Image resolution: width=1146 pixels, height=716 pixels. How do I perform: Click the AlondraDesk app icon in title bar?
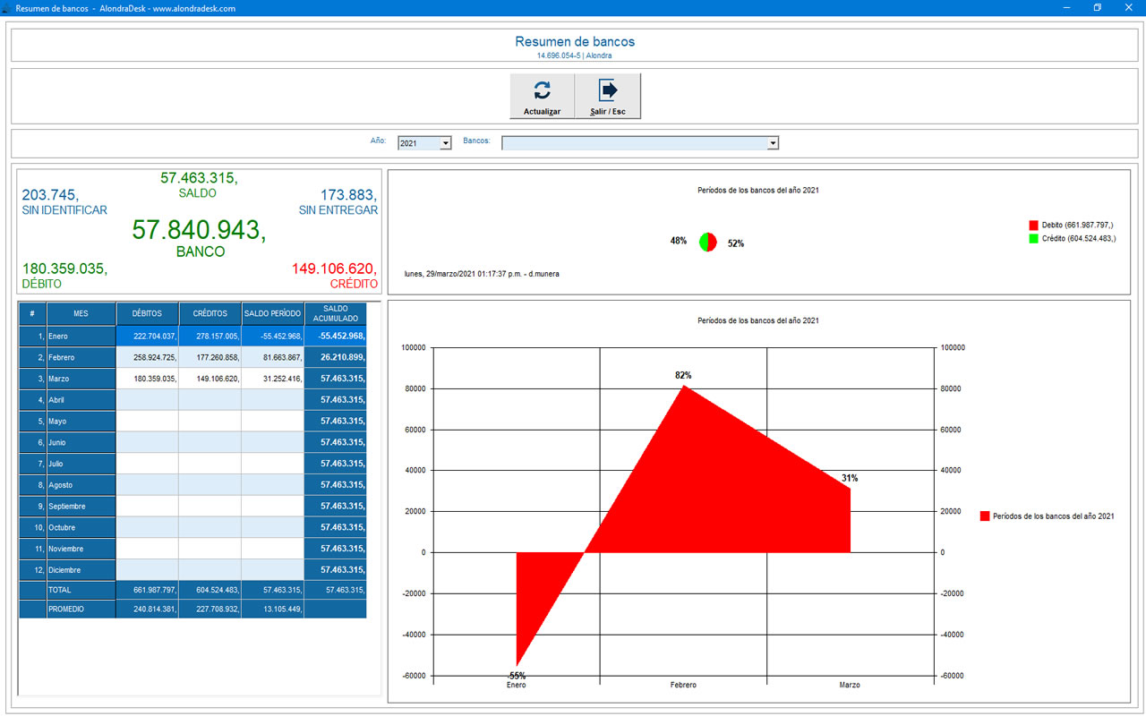tap(7, 7)
